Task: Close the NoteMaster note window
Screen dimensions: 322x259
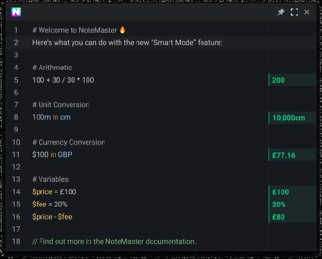Action: 306,12
